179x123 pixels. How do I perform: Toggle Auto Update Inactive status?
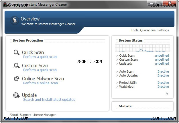(x=163, y=75)
